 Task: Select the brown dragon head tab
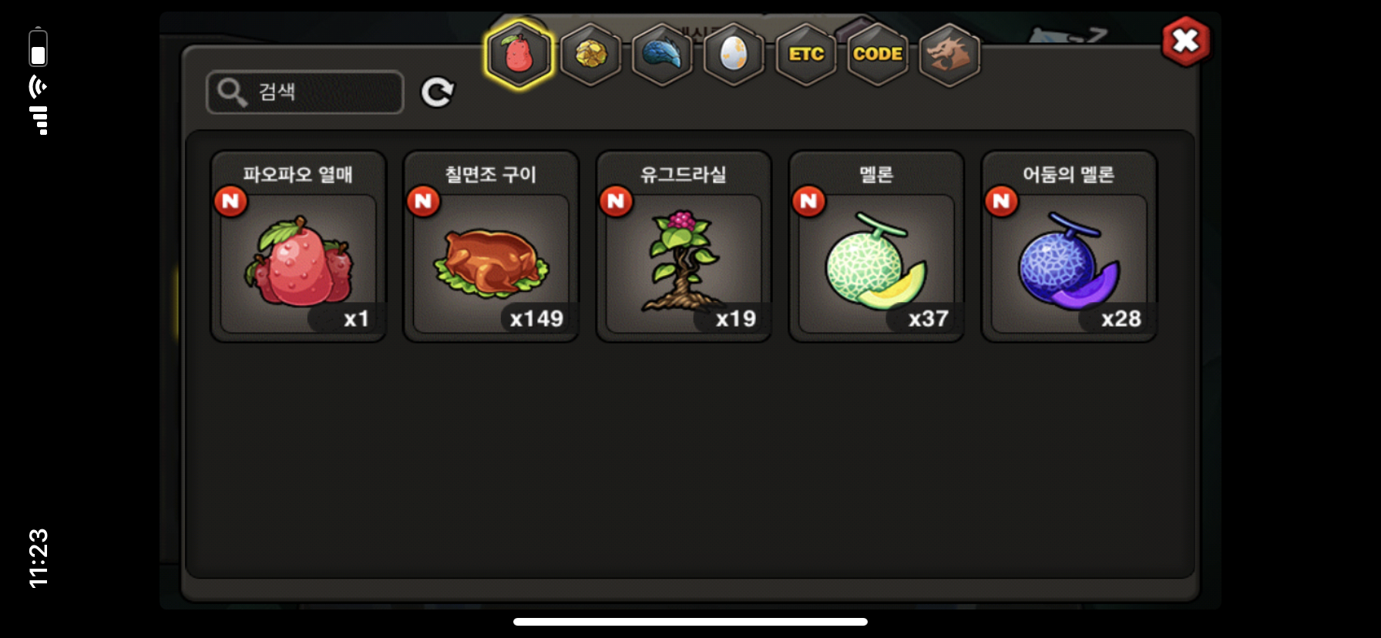click(949, 54)
